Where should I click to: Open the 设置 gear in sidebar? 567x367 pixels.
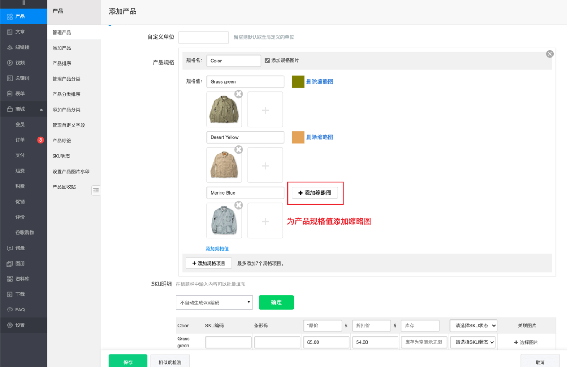(10, 325)
